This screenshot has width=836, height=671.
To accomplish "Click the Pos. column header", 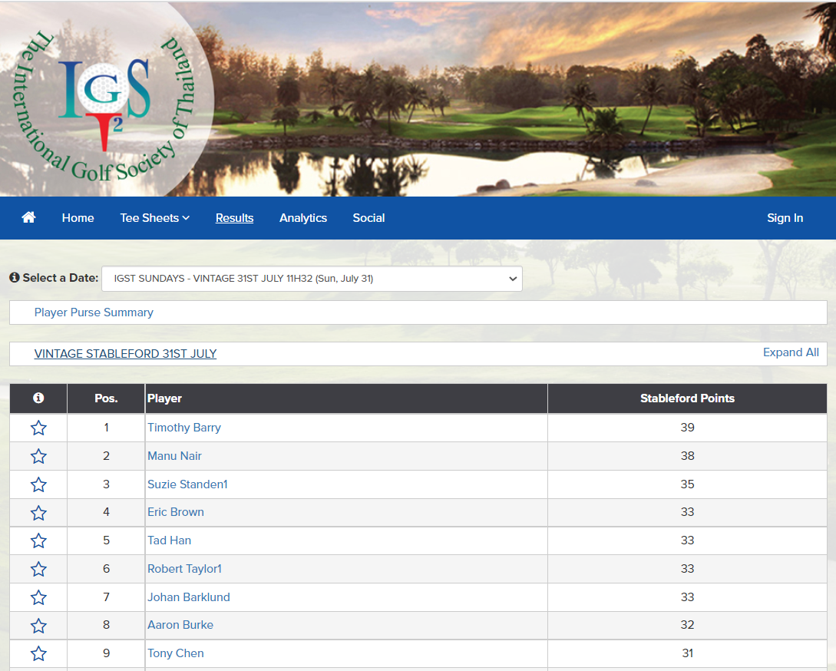I will [x=106, y=398].
